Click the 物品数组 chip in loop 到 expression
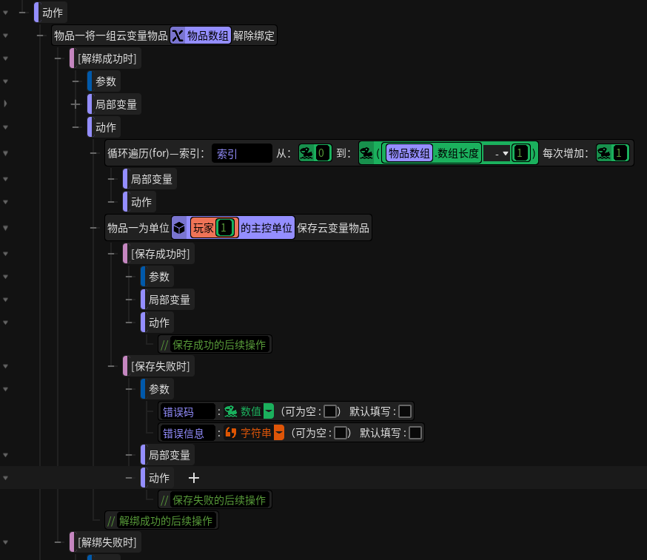The height and width of the screenshot is (560, 647). 409,153
